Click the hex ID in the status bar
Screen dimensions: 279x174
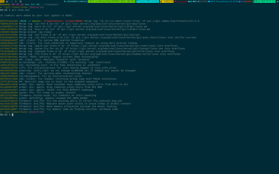point(77,1)
